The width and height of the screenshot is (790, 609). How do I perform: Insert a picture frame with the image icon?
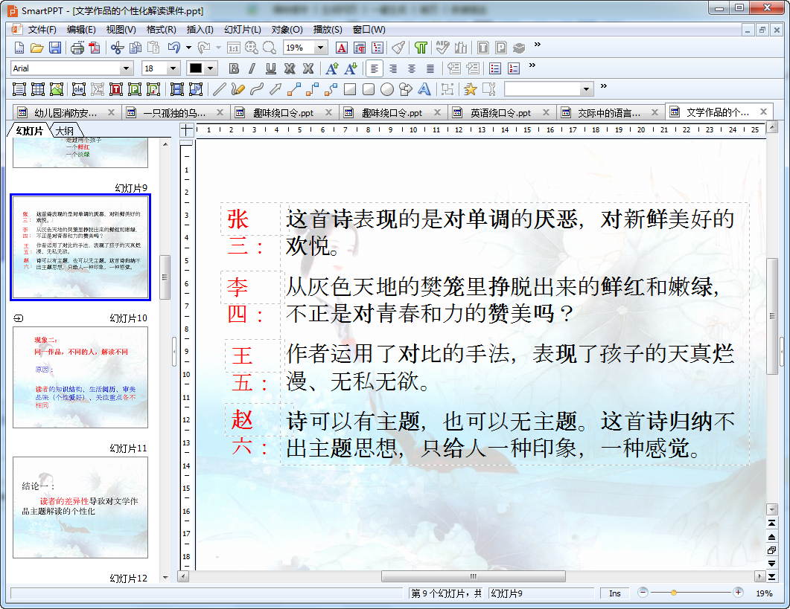click(57, 89)
